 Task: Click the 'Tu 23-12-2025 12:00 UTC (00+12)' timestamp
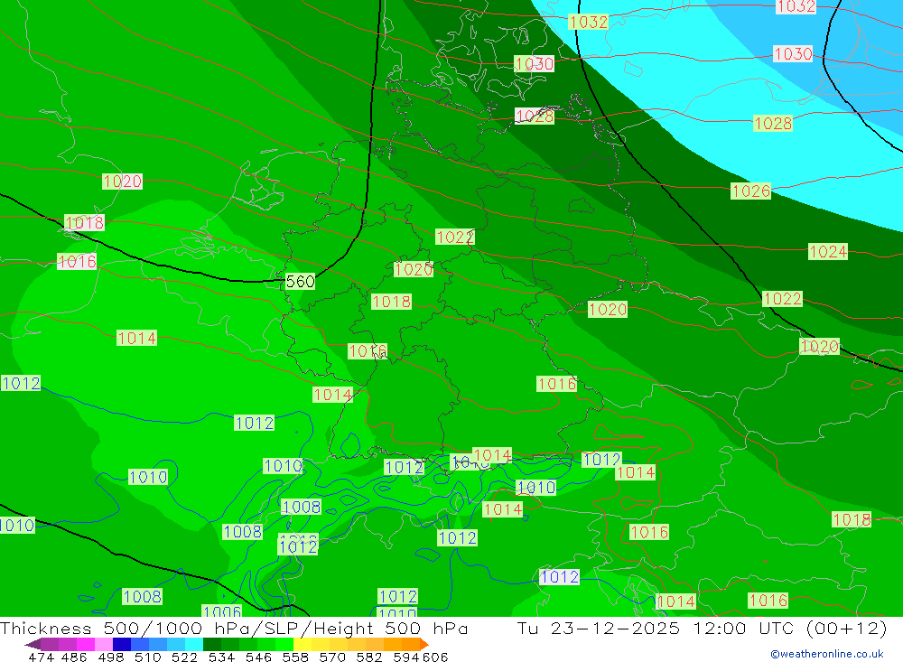(x=702, y=628)
